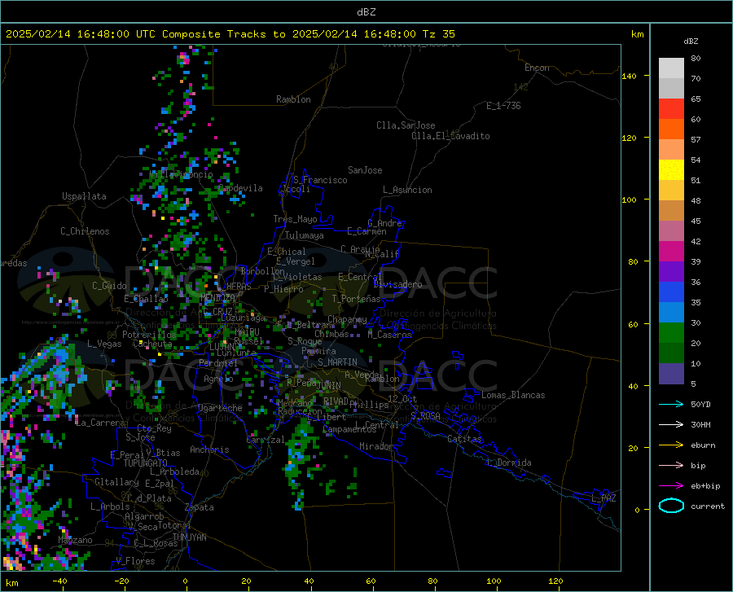Click the timestamp header text with UTC
733x592 pixels.
click(230, 34)
